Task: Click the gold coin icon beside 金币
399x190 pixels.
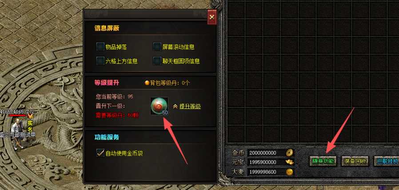Action: (289, 153)
